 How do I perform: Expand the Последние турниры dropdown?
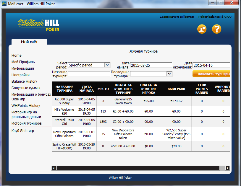pyautogui.click(x=169, y=74)
